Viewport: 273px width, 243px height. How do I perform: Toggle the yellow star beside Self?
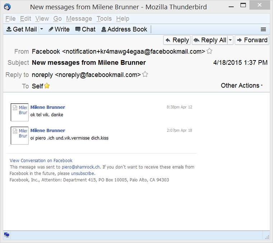click(x=47, y=86)
